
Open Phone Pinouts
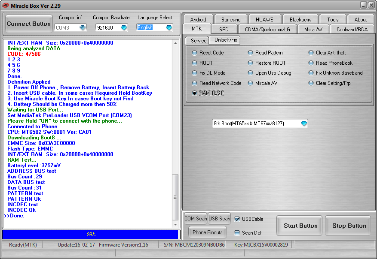click(208, 232)
